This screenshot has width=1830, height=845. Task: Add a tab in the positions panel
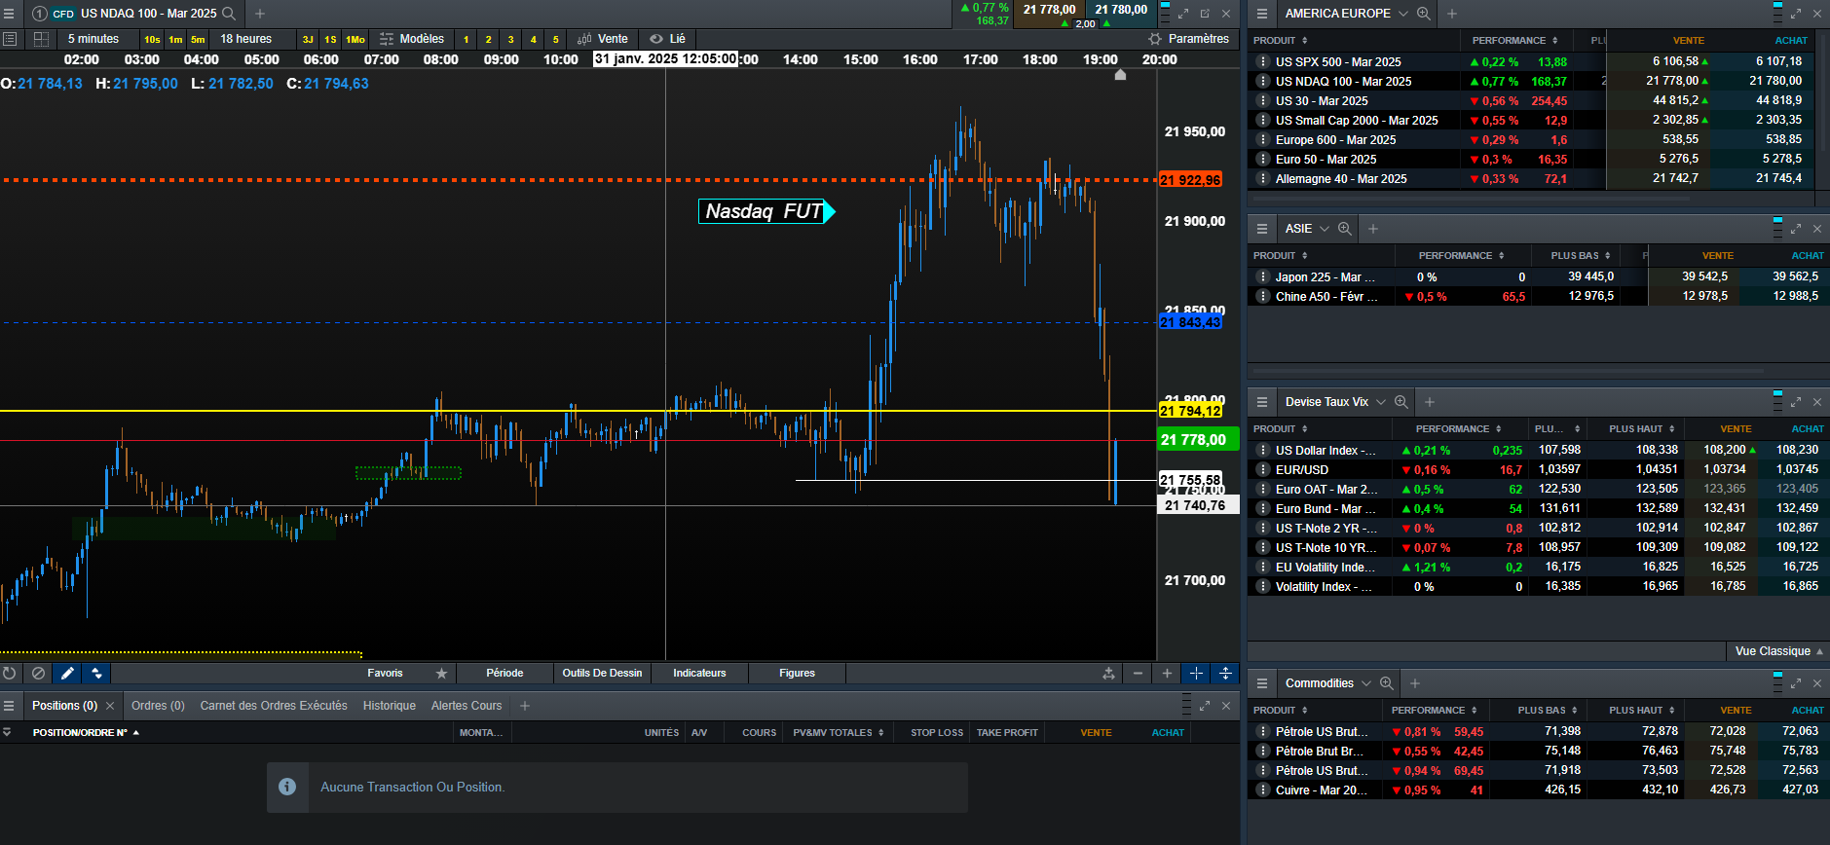pyautogui.click(x=525, y=706)
